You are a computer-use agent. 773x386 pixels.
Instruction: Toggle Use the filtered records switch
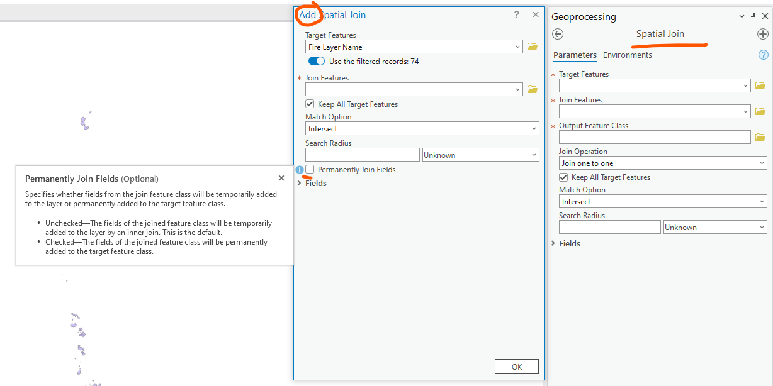(x=317, y=62)
